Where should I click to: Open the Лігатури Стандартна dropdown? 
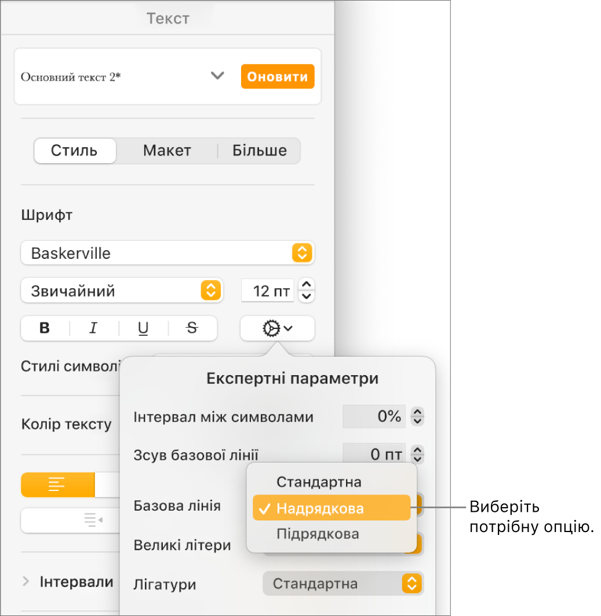click(x=343, y=584)
